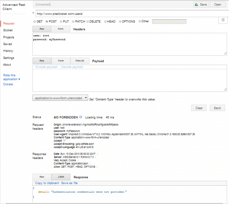This screenshot has width=229, height=204.
Task: Open the Socket sidebar section
Action: 8,30
